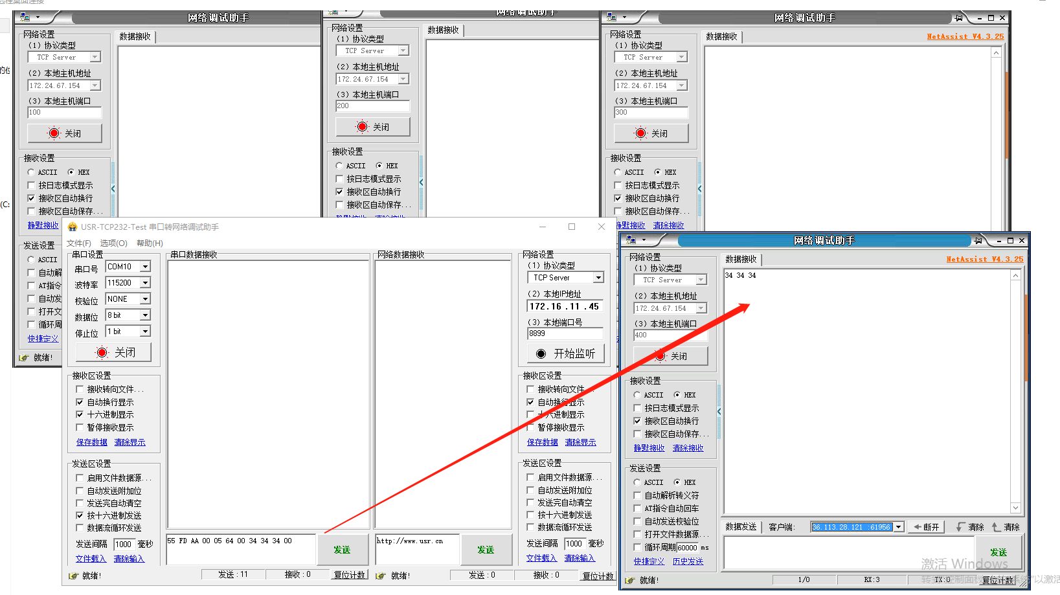Click the 发送 button in port 400 NetAssist window
Viewport: 1060px width, 595px height.
pos(998,552)
